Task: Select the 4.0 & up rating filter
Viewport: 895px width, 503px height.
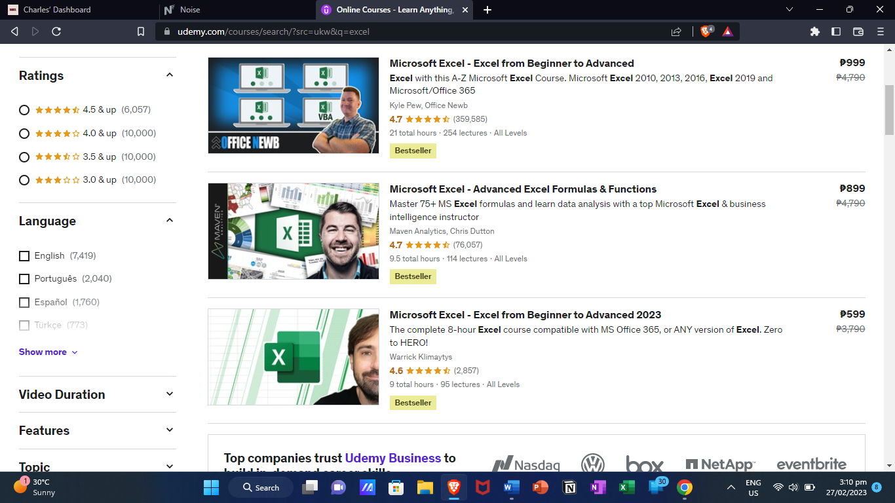Action: coord(24,134)
